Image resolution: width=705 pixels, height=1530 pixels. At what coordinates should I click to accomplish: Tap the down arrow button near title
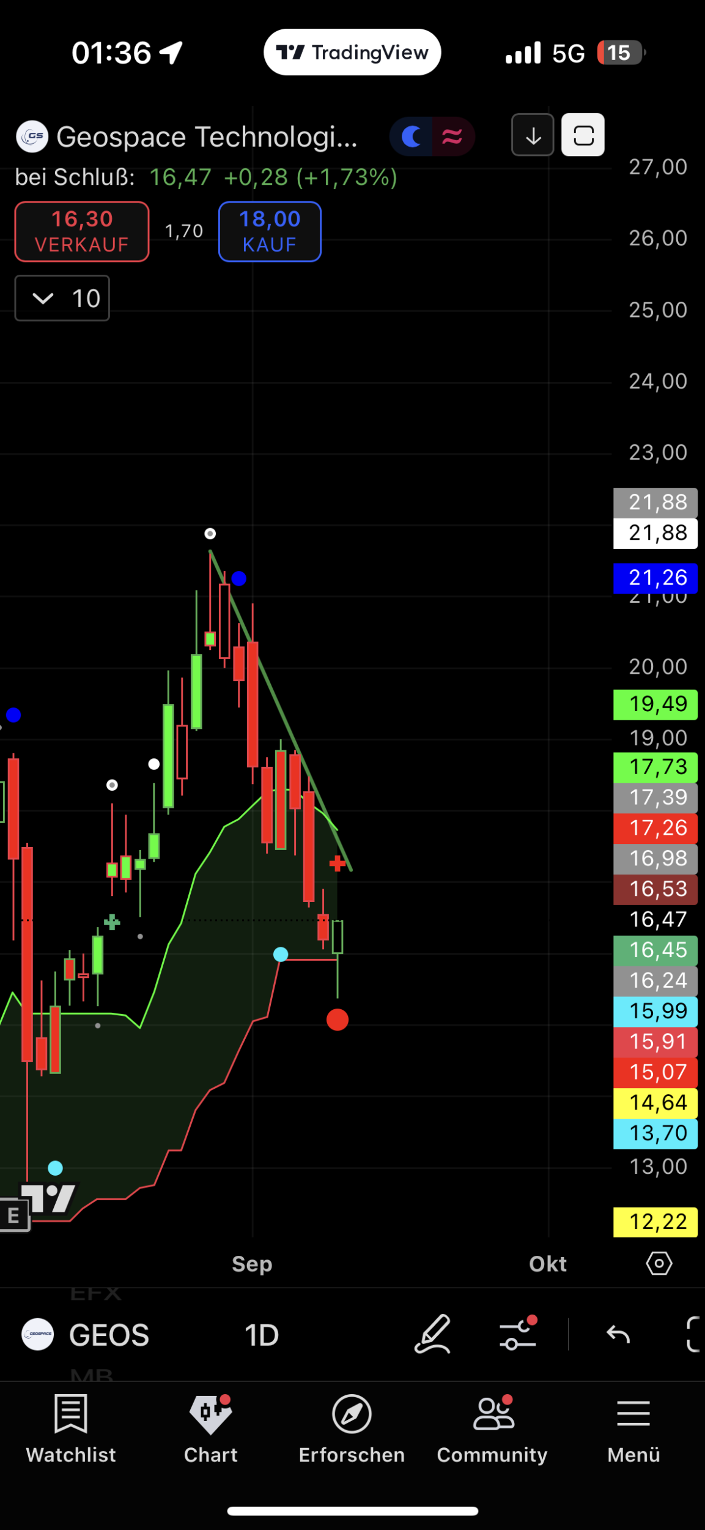coord(533,135)
